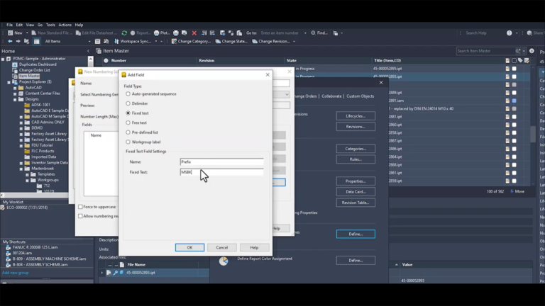This screenshot has height=306, width=545.
Task: Open the New button dropdown arrow
Action: coord(27,33)
